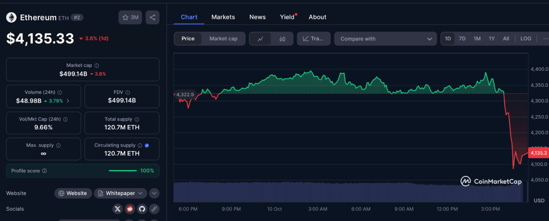
Task: Click the Market cap info icon
Action: (x=97, y=66)
